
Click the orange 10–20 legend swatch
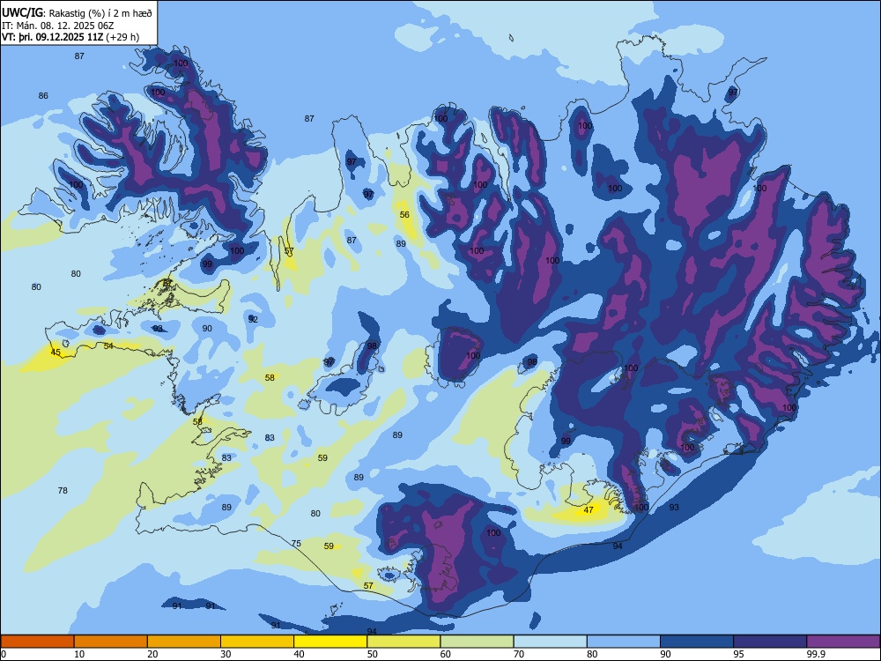(x=111, y=642)
